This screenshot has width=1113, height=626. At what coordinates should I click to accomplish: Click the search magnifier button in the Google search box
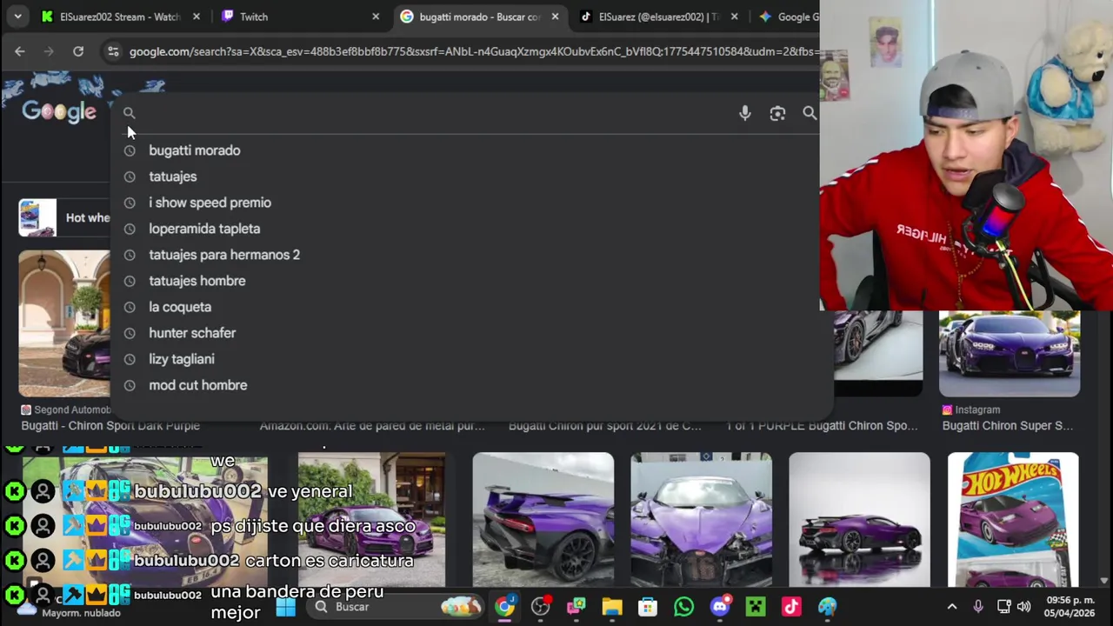[x=810, y=113]
